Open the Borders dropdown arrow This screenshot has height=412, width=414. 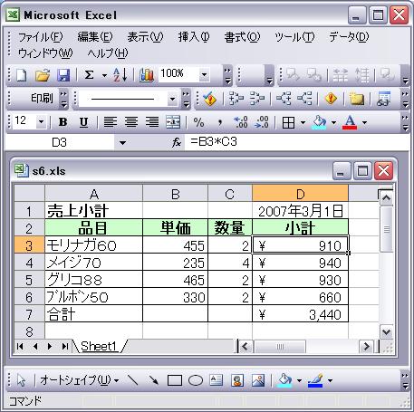(x=303, y=122)
